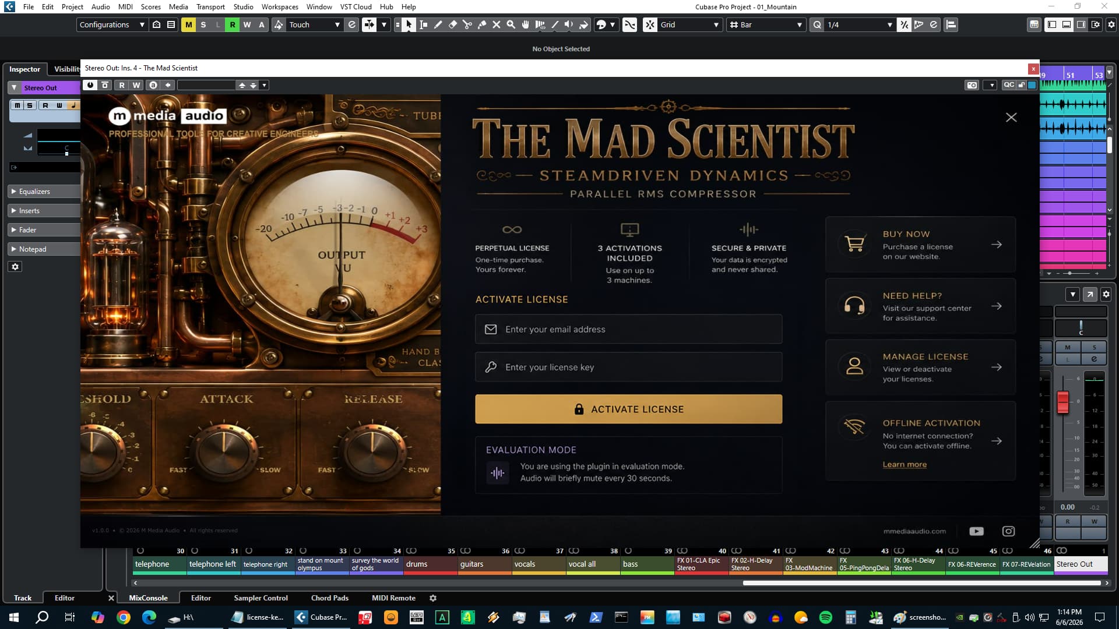Open Grid snap type dropdown
The height and width of the screenshot is (629, 1119).
point(689,24)
